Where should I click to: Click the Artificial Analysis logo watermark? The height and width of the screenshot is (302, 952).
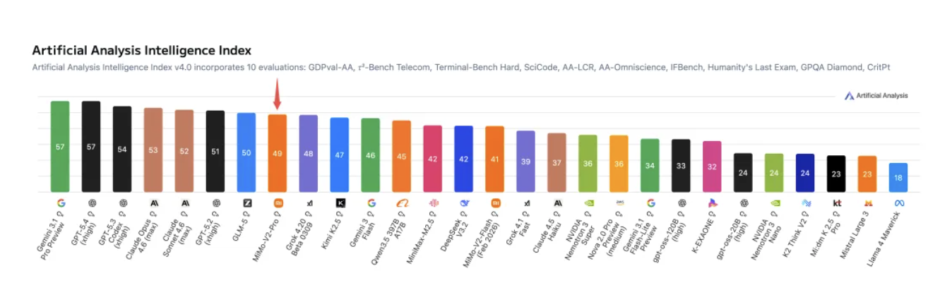876,95
